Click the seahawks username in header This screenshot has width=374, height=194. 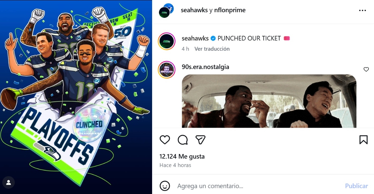coord(194,10)
